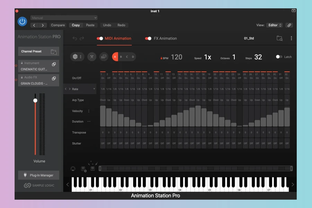Select pattern A
The image size is (312, 208).
coord(115,57)
